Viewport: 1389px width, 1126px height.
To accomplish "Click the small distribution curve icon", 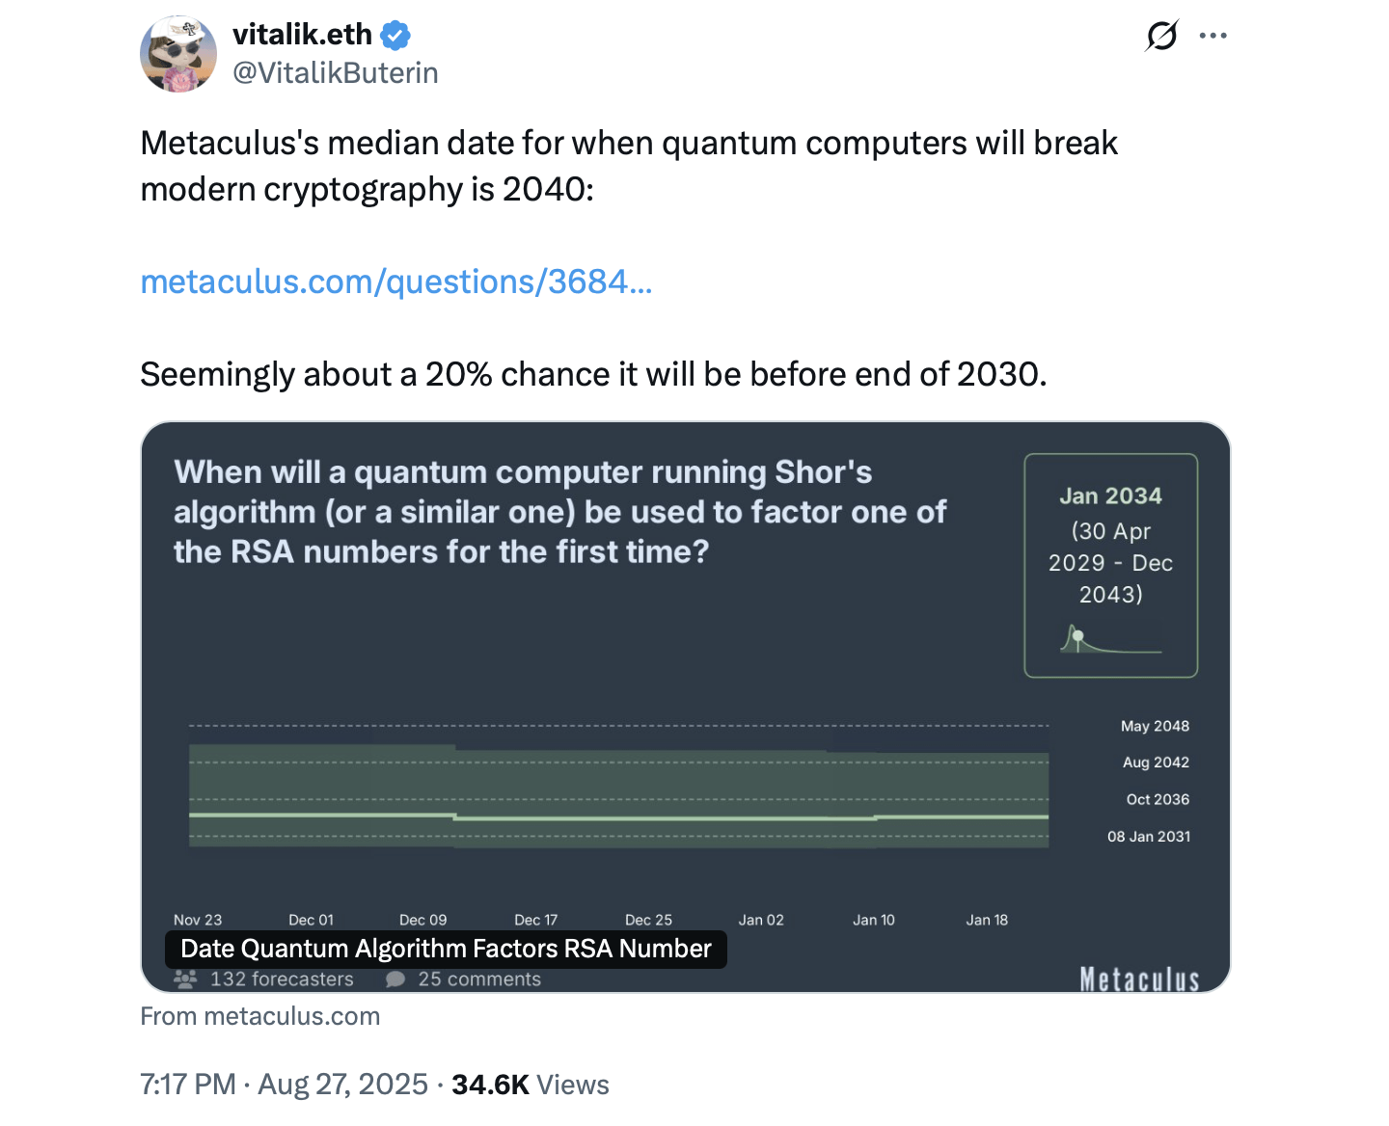I will [1110, 640].
